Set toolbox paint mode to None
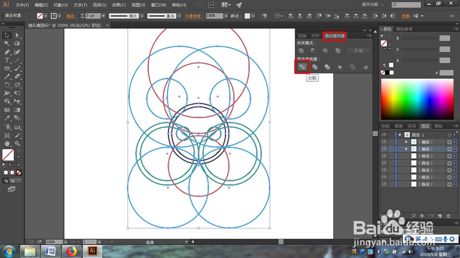Viewport: 460px width, 258px height. pyautogui.click(x=19, y=173)
